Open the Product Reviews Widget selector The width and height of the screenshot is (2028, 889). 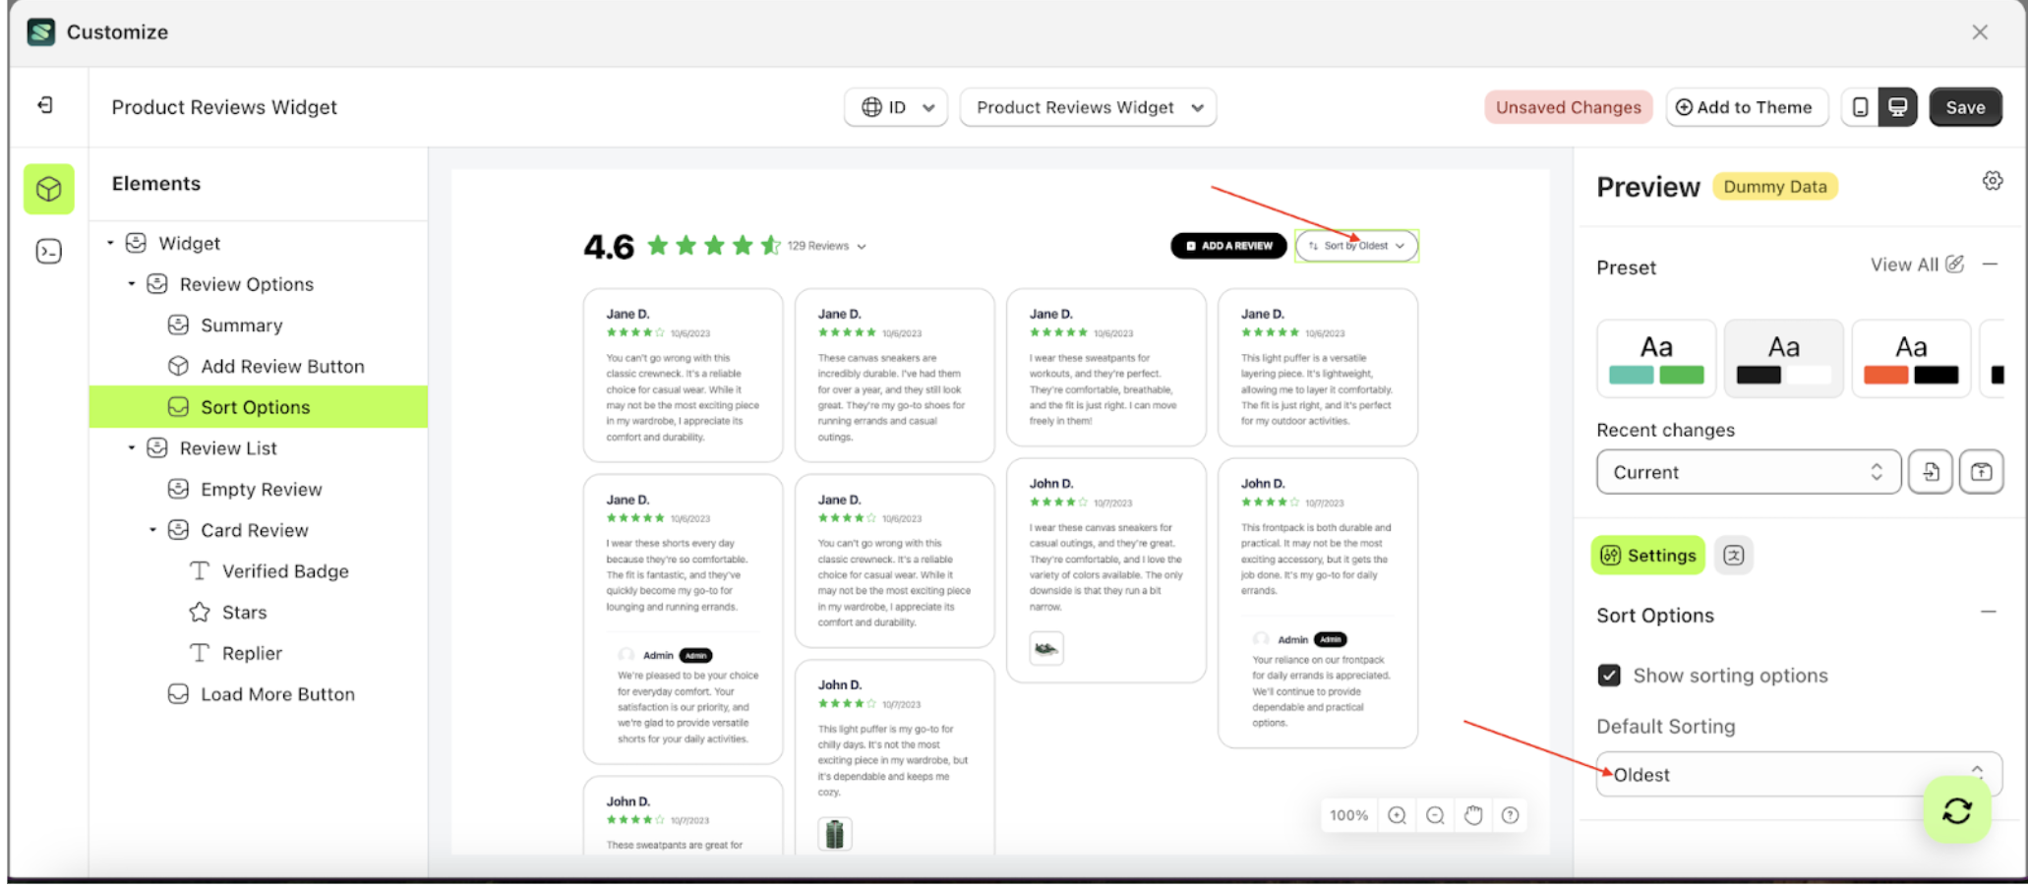tap(1087, 107)
